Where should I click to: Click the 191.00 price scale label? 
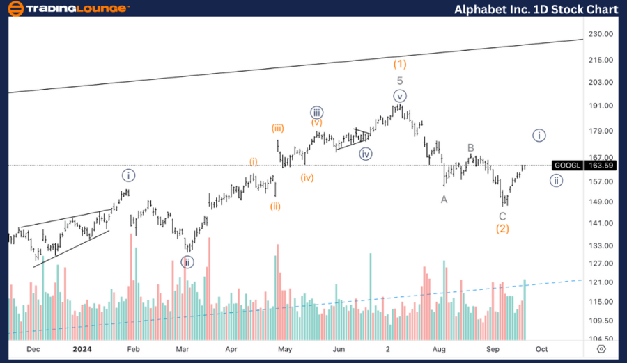coord(599,106)
